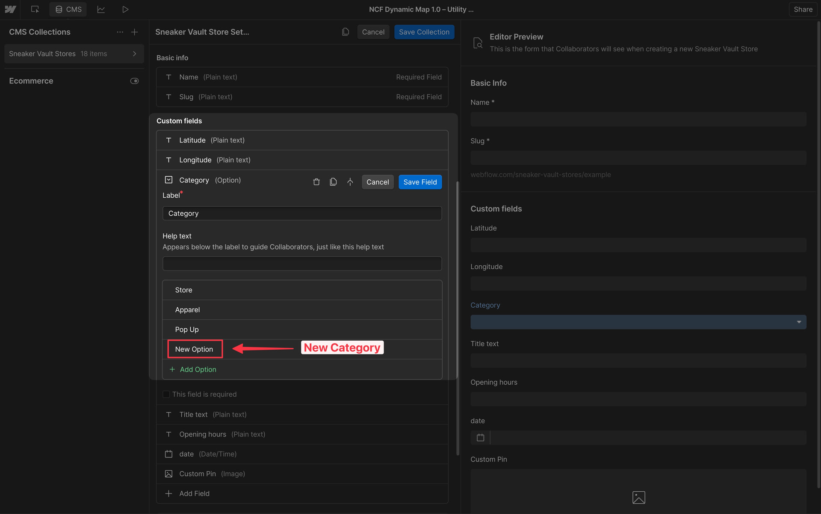Select the Pop Up option
The image size is (821, 514).
click(x=302, y=330)
